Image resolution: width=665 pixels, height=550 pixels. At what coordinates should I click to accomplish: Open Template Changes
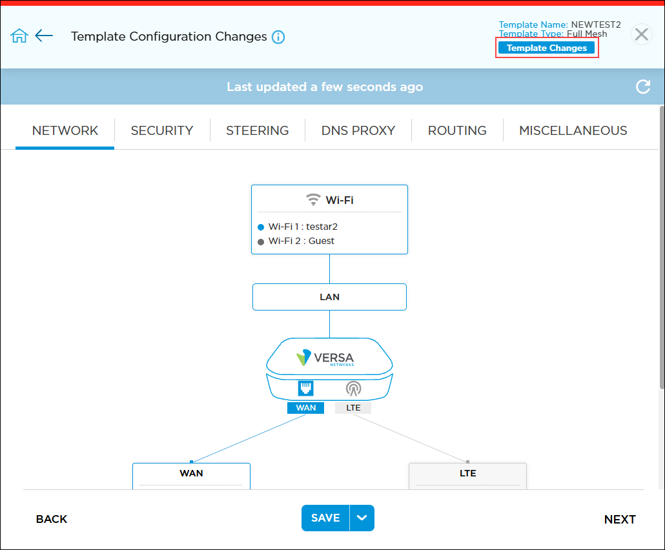click(546, 47)
